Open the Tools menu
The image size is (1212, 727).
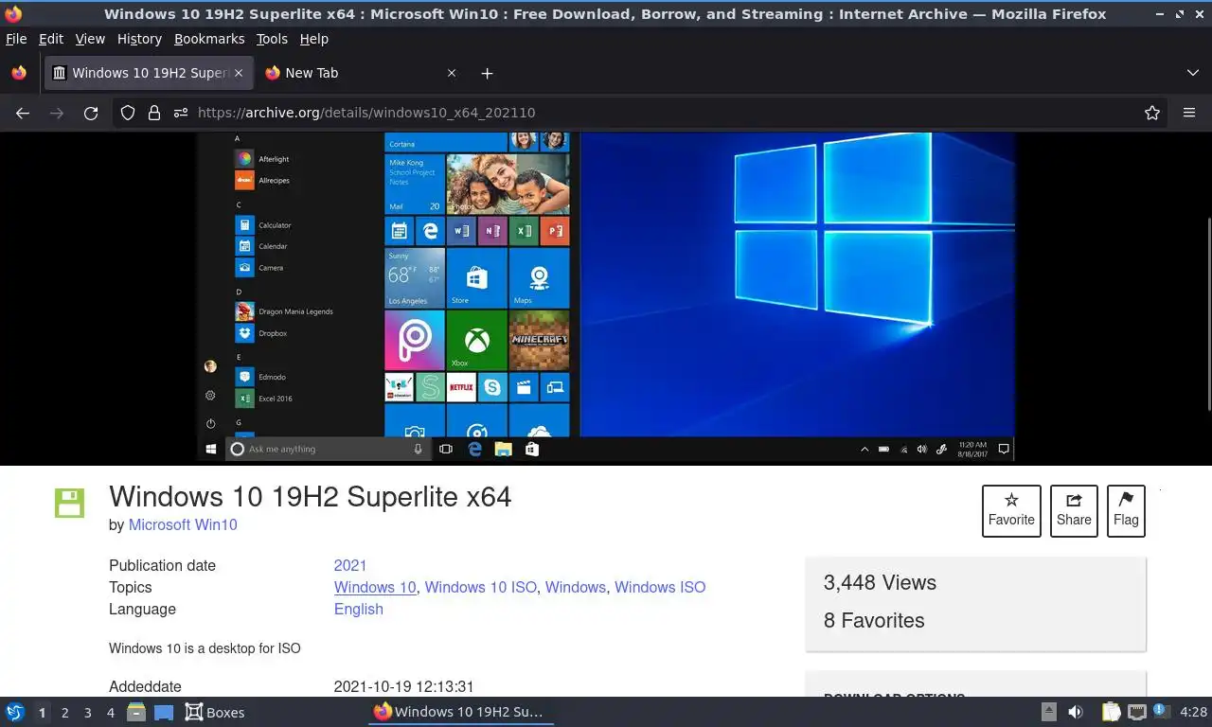click(x=272, y=39)
